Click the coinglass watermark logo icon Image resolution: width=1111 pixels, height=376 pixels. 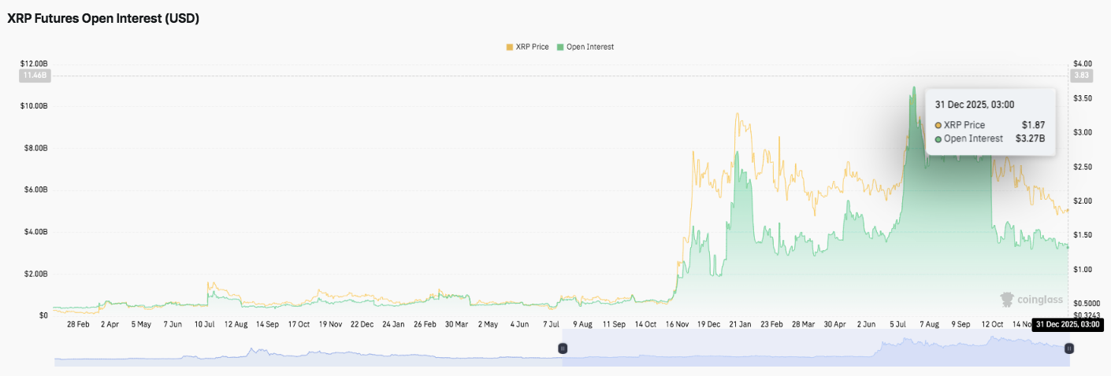tap(1008, 300)
